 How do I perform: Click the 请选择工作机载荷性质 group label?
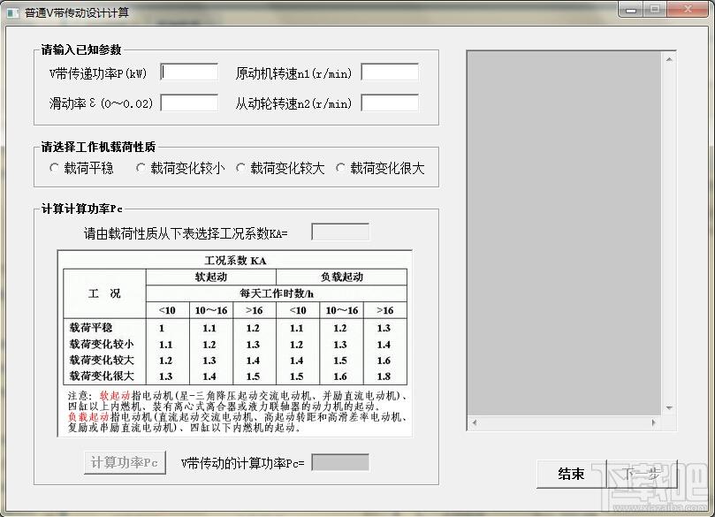(x=98, y=147)
